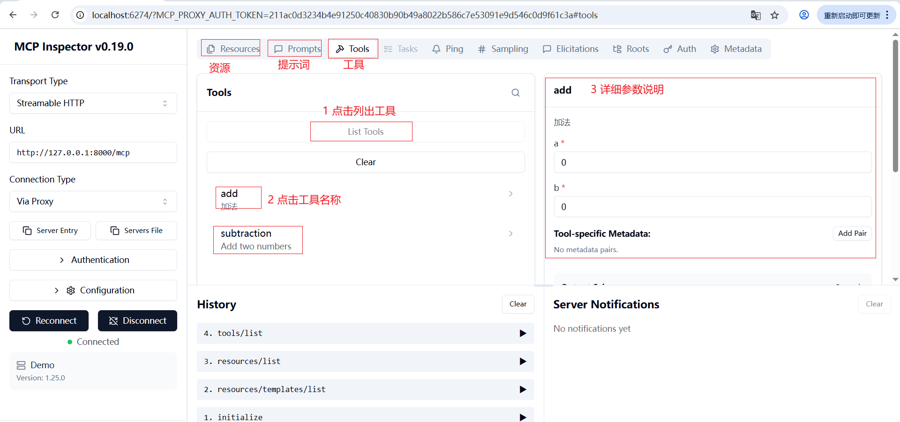Bookmark this page with the star
Screen dimensions: 900x422
774,15
